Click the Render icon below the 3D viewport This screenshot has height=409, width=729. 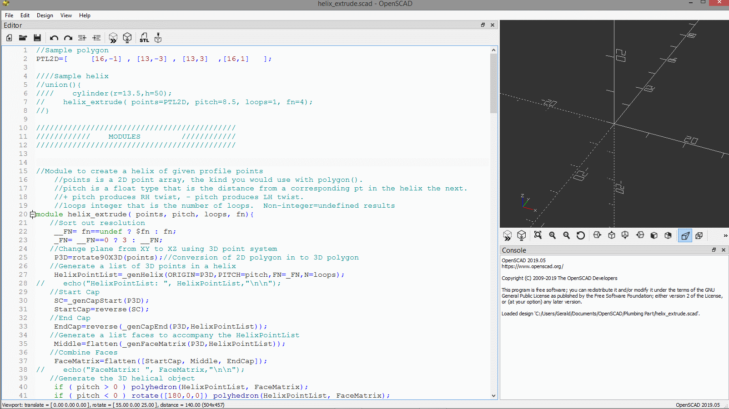(522, 235)
